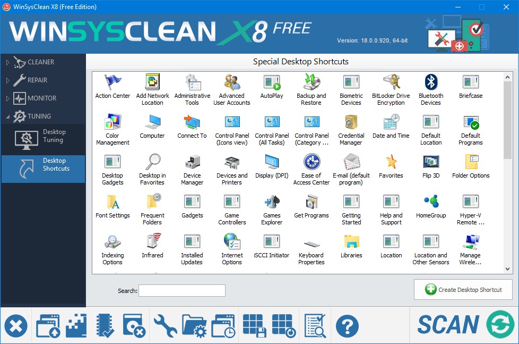
Task: Select the Connect To shortcut
Action: click(192, 122)
